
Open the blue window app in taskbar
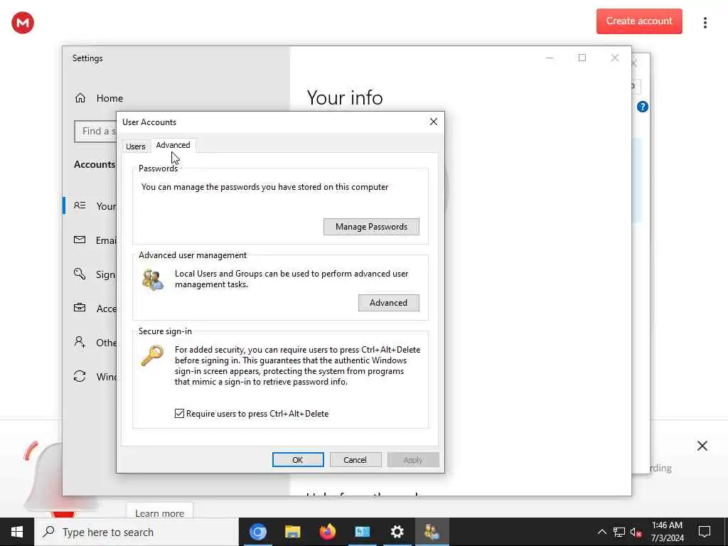362,532
